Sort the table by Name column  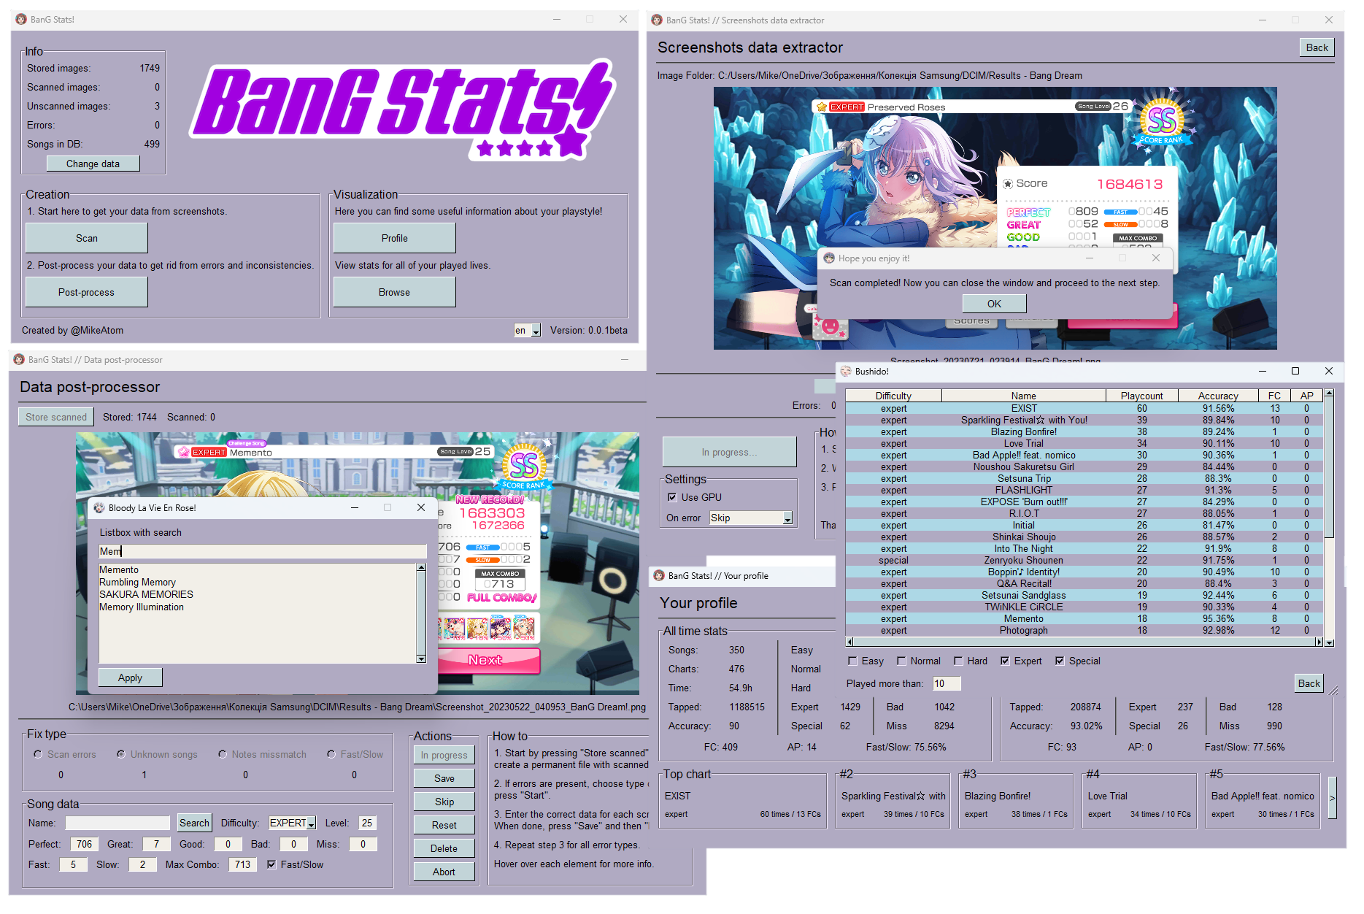1023,396
